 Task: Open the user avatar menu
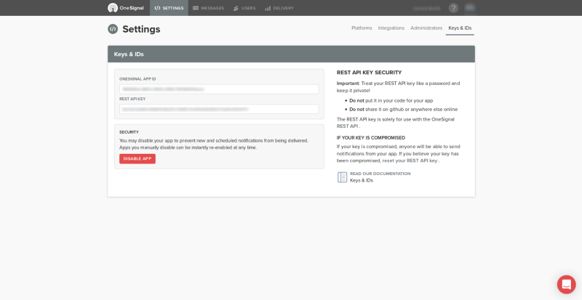tap(470, 8)
